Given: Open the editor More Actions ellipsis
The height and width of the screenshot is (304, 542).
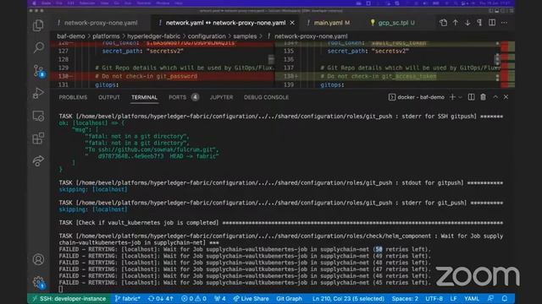Looking at the screenshot, I should click(505, 23).
